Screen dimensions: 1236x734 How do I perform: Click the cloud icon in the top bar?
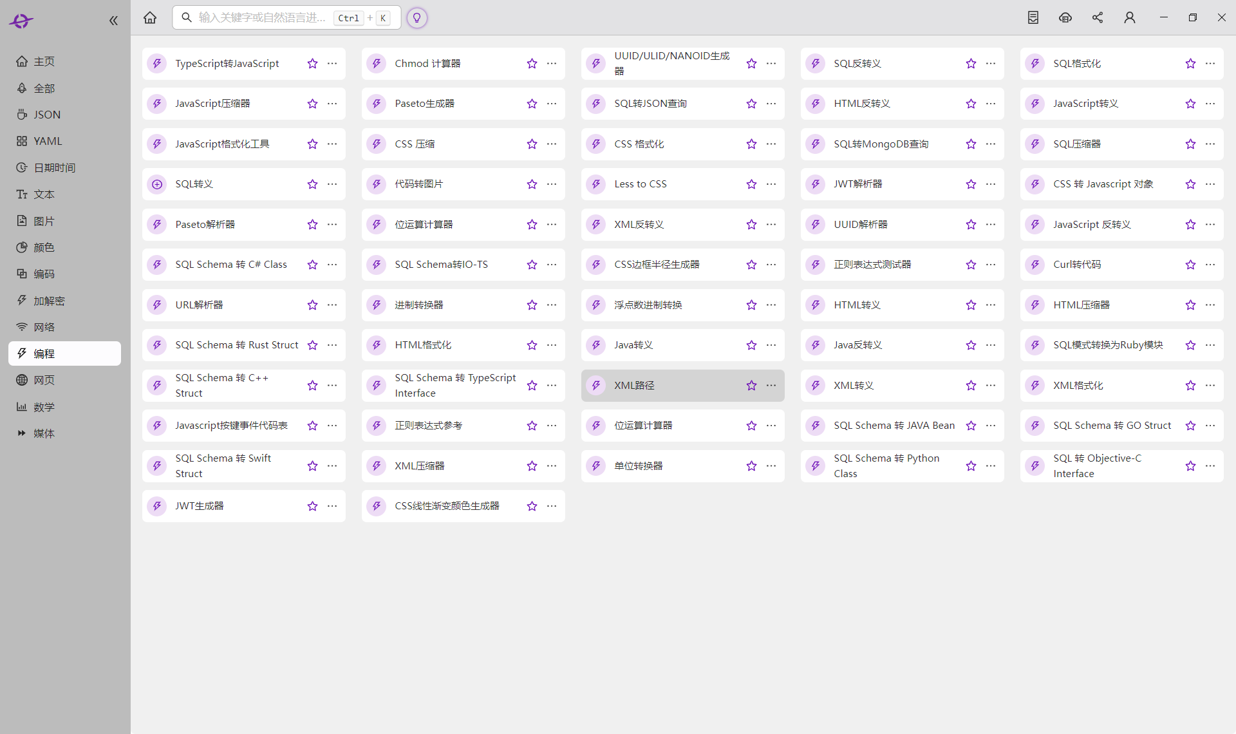click(1065, 17)
